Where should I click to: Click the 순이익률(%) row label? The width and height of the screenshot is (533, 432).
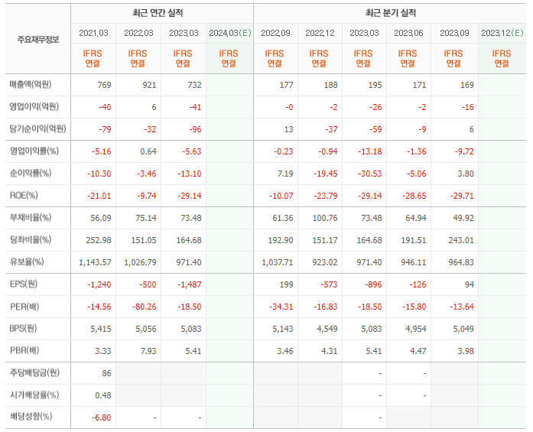click(x=31, y=174)
